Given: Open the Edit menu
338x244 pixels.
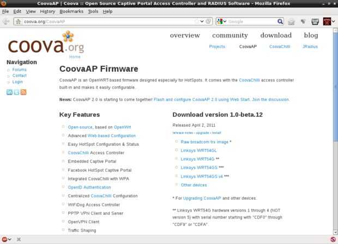Looking at the screenshot, I should click(x=17, y=11).
